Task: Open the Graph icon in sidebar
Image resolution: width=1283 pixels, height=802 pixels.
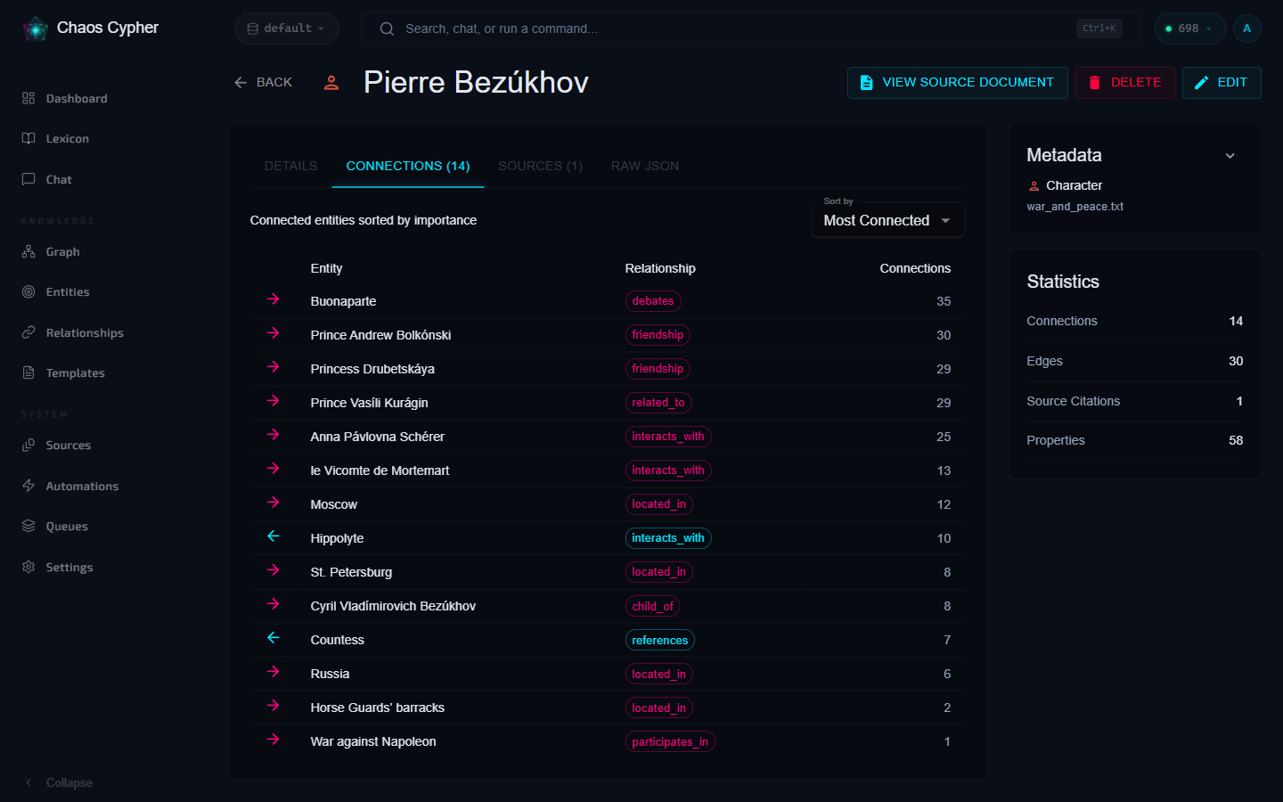Action: click(29, 251)
